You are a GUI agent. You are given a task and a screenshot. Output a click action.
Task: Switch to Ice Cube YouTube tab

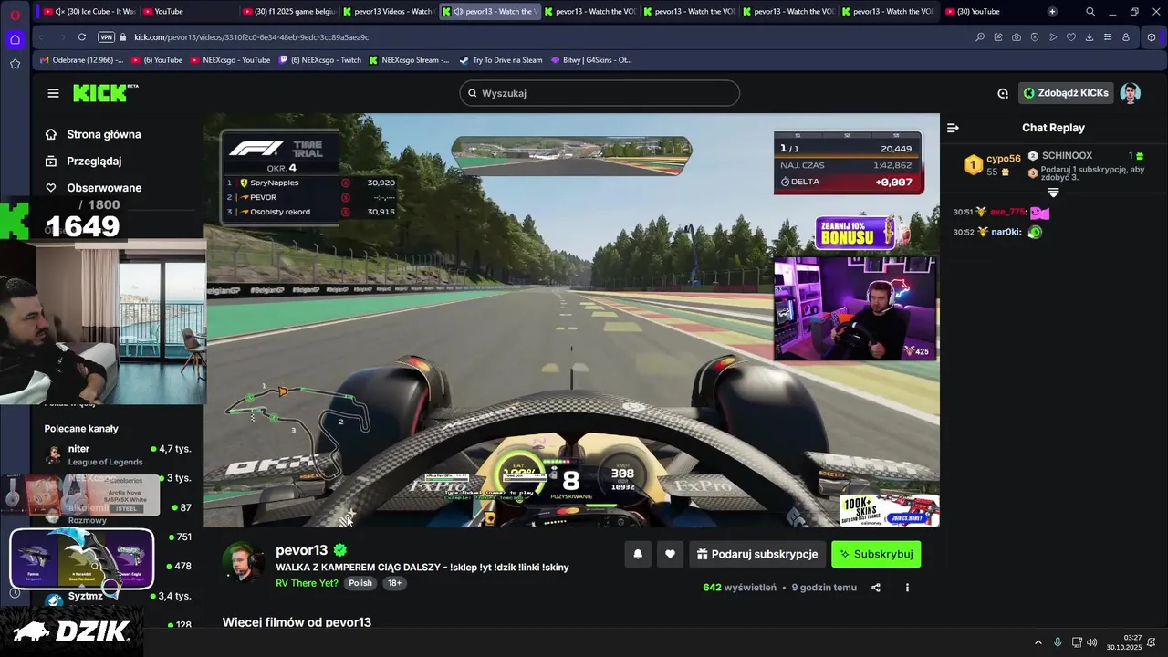click(89, 12)
